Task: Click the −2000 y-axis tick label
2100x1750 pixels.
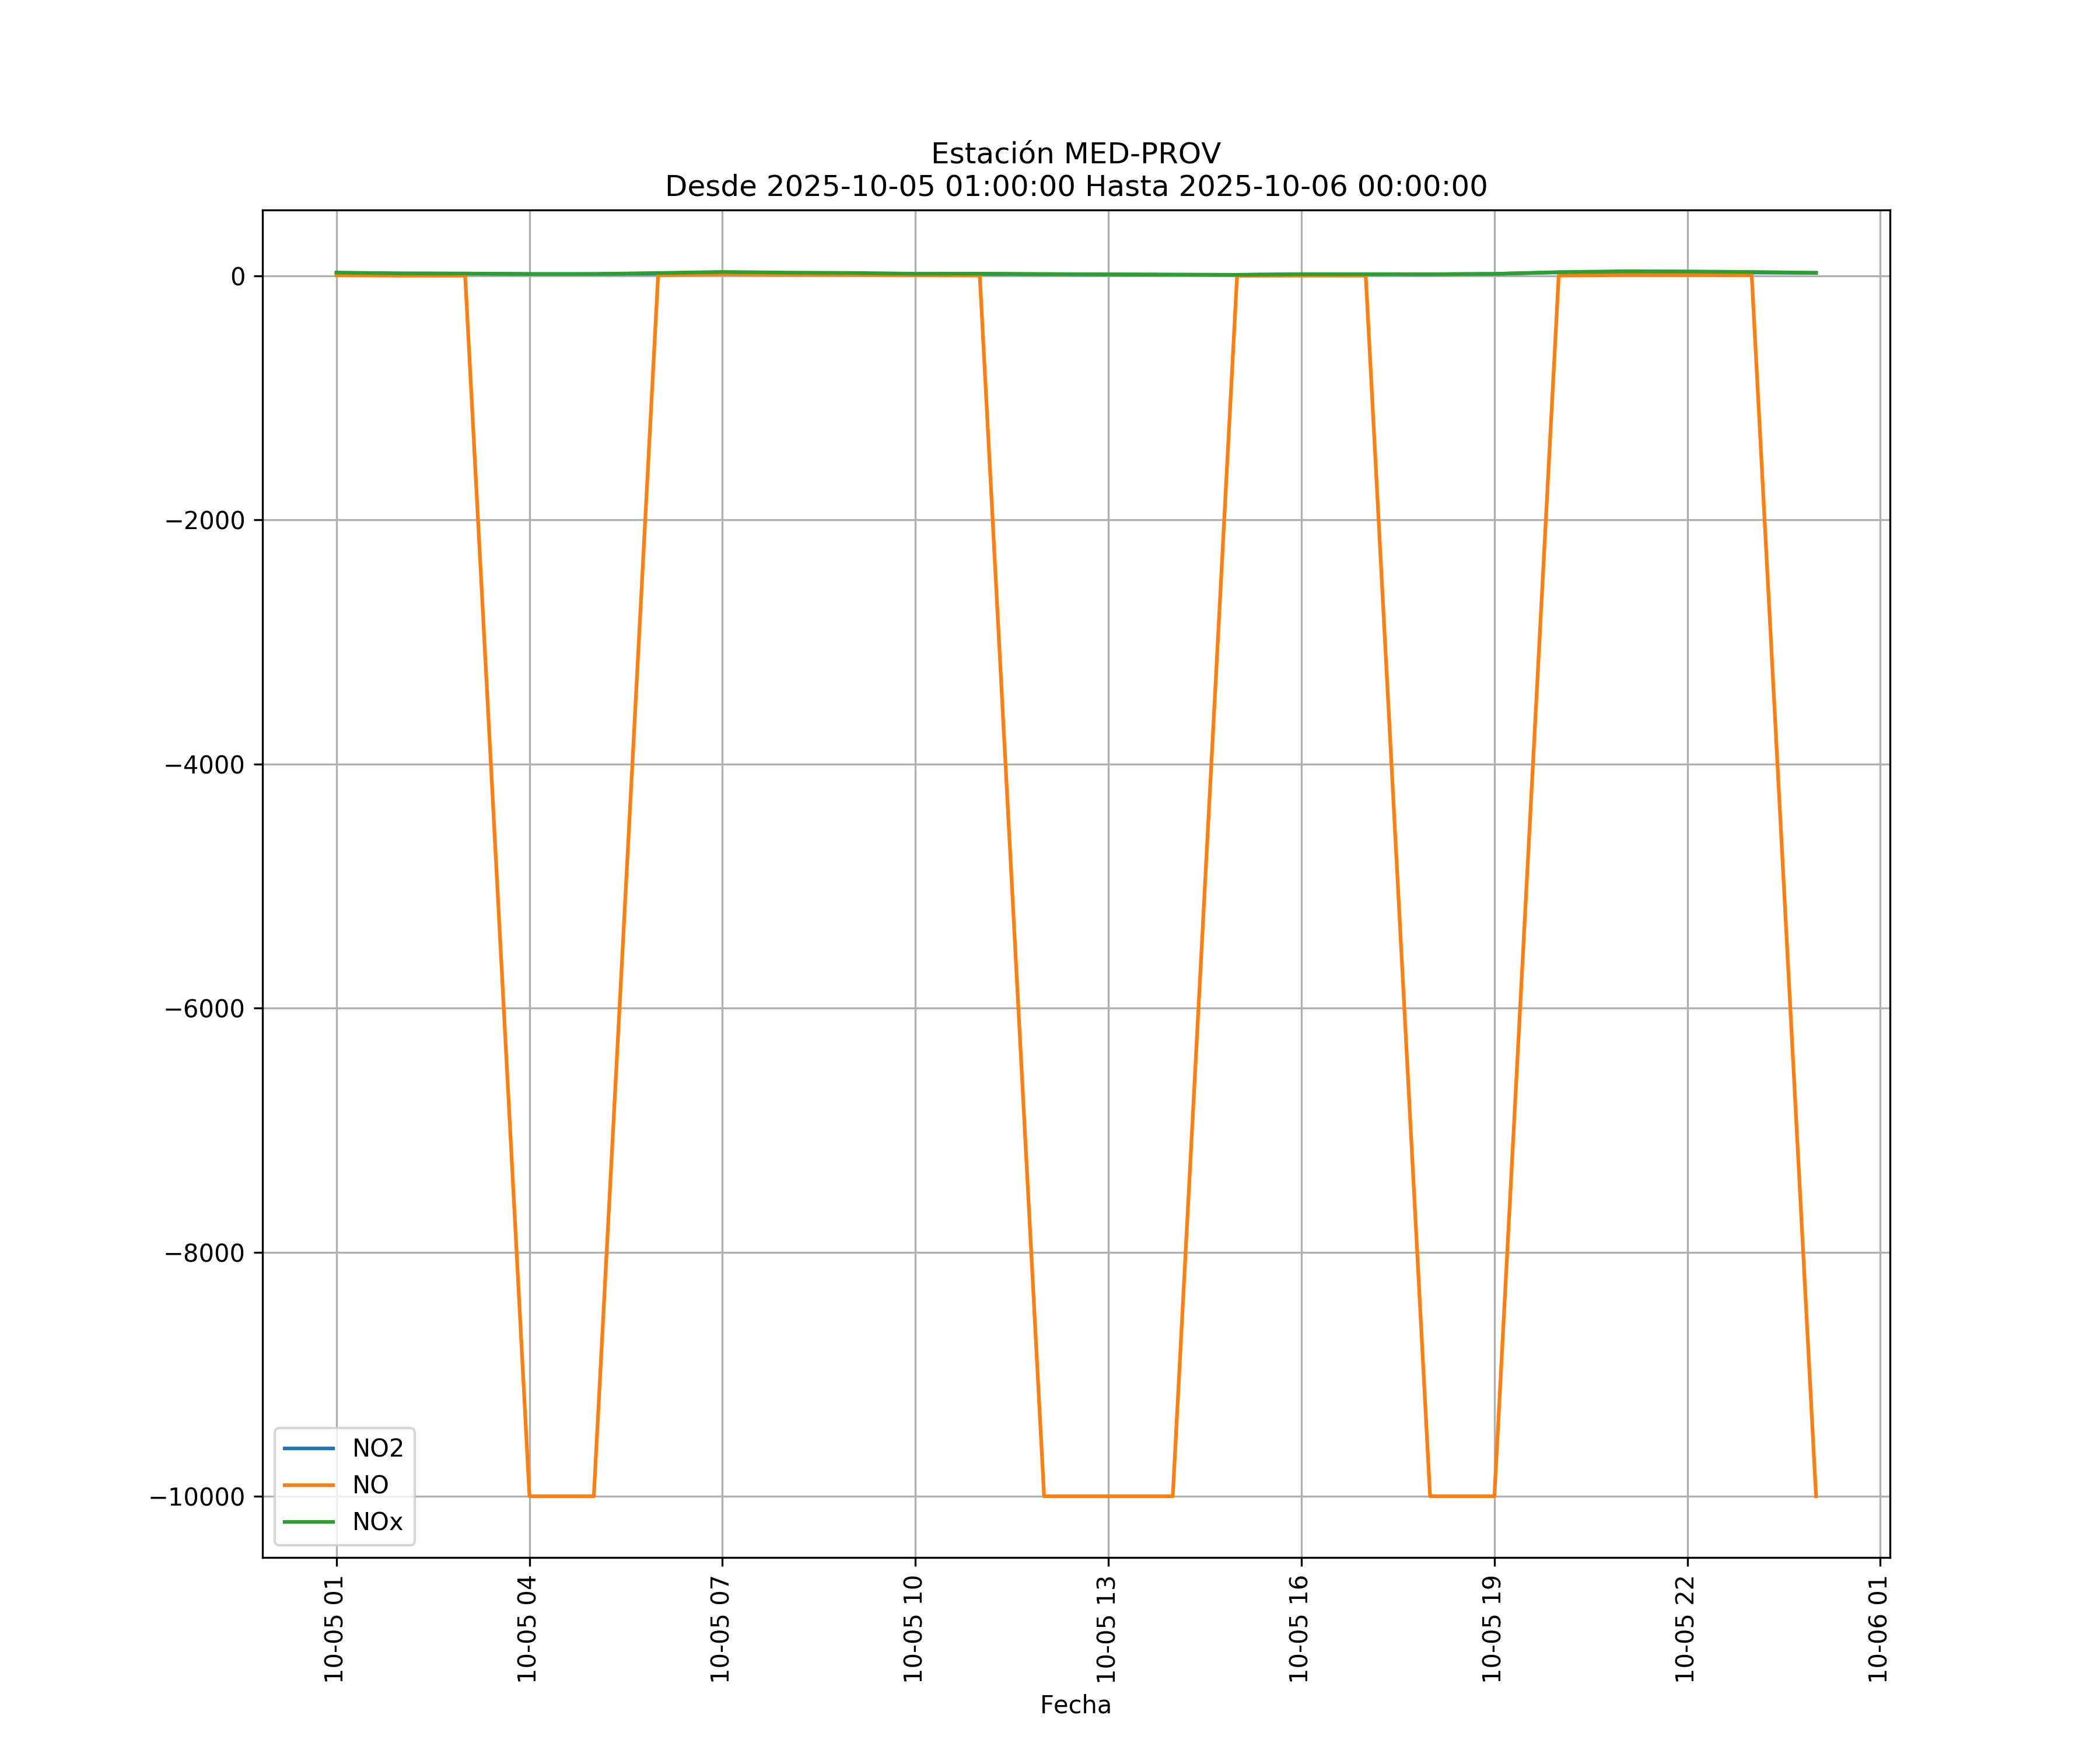Action: point(204,520)
